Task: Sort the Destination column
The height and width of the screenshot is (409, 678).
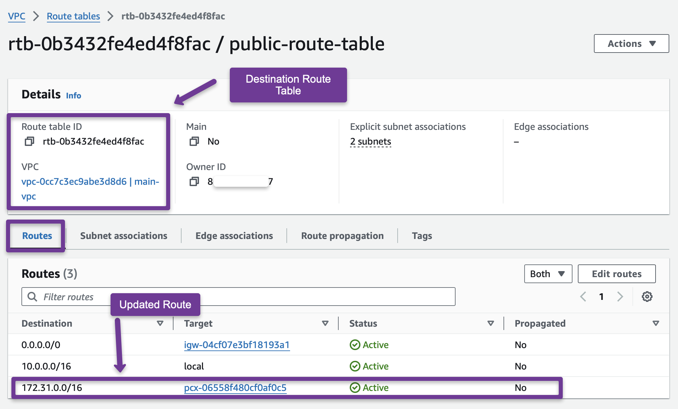Action: [160, 323]
